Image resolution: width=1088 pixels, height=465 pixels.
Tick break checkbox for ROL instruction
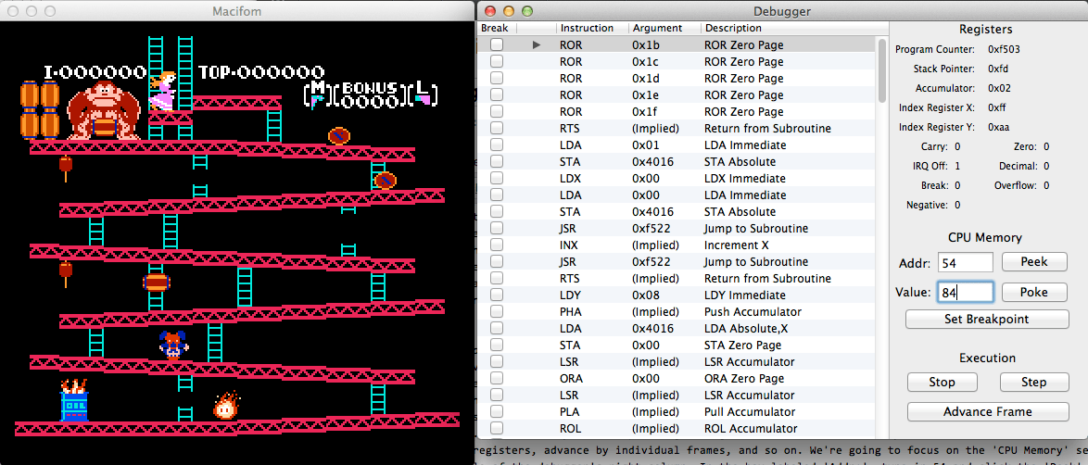[496, 428]
